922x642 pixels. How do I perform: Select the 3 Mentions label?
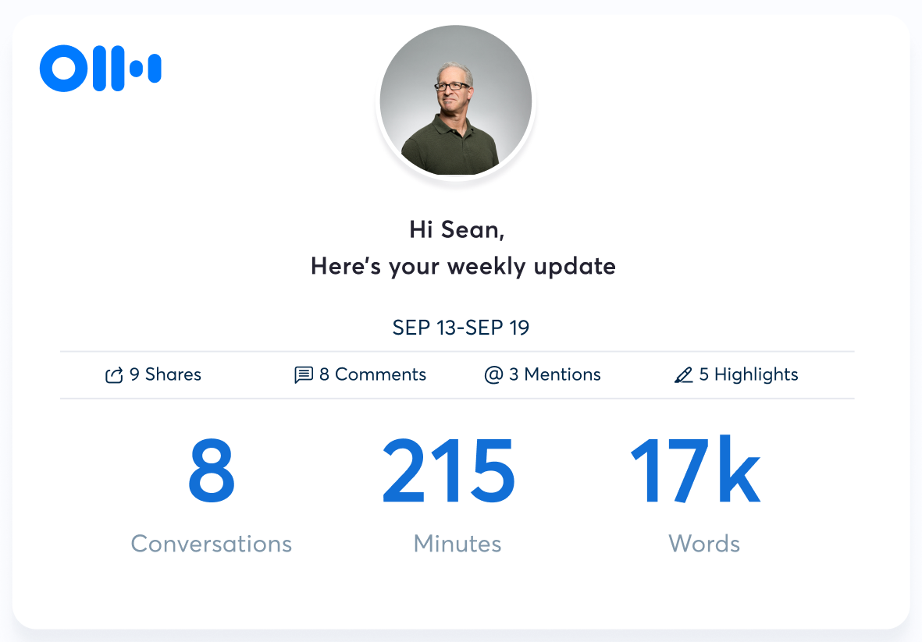tap(554, 374)
